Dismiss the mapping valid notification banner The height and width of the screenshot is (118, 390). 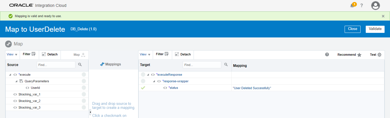[383, 16]
